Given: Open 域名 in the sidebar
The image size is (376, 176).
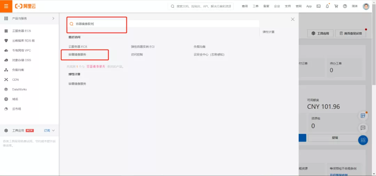Looking at the screenshot, I should pos(15,99).
